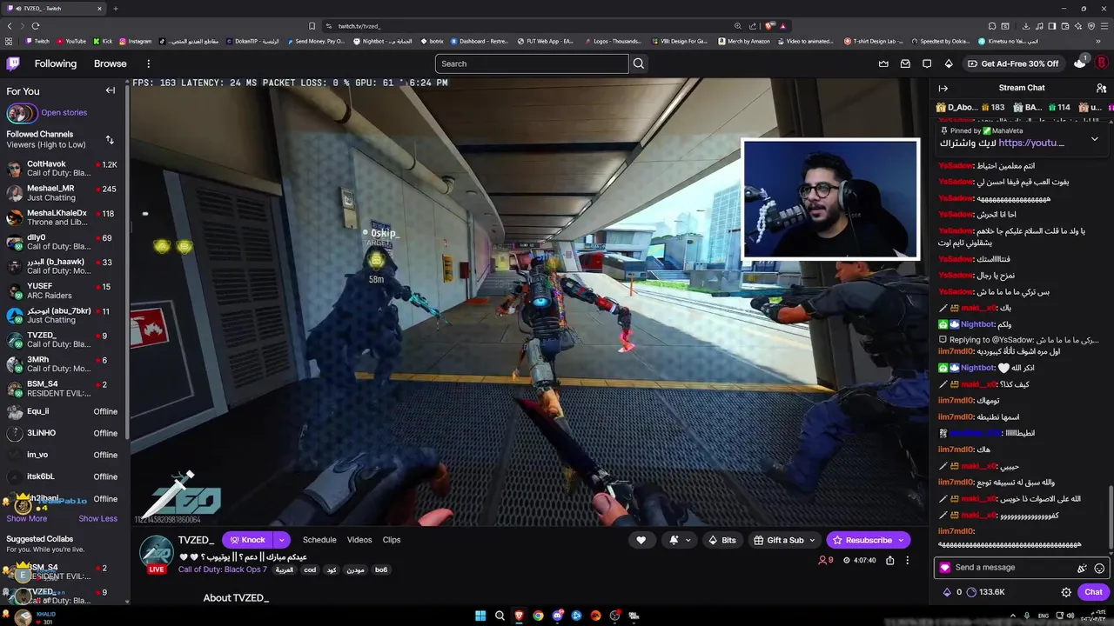
Task: Open the user profile avatar menu
Action: coord(1101,63)
